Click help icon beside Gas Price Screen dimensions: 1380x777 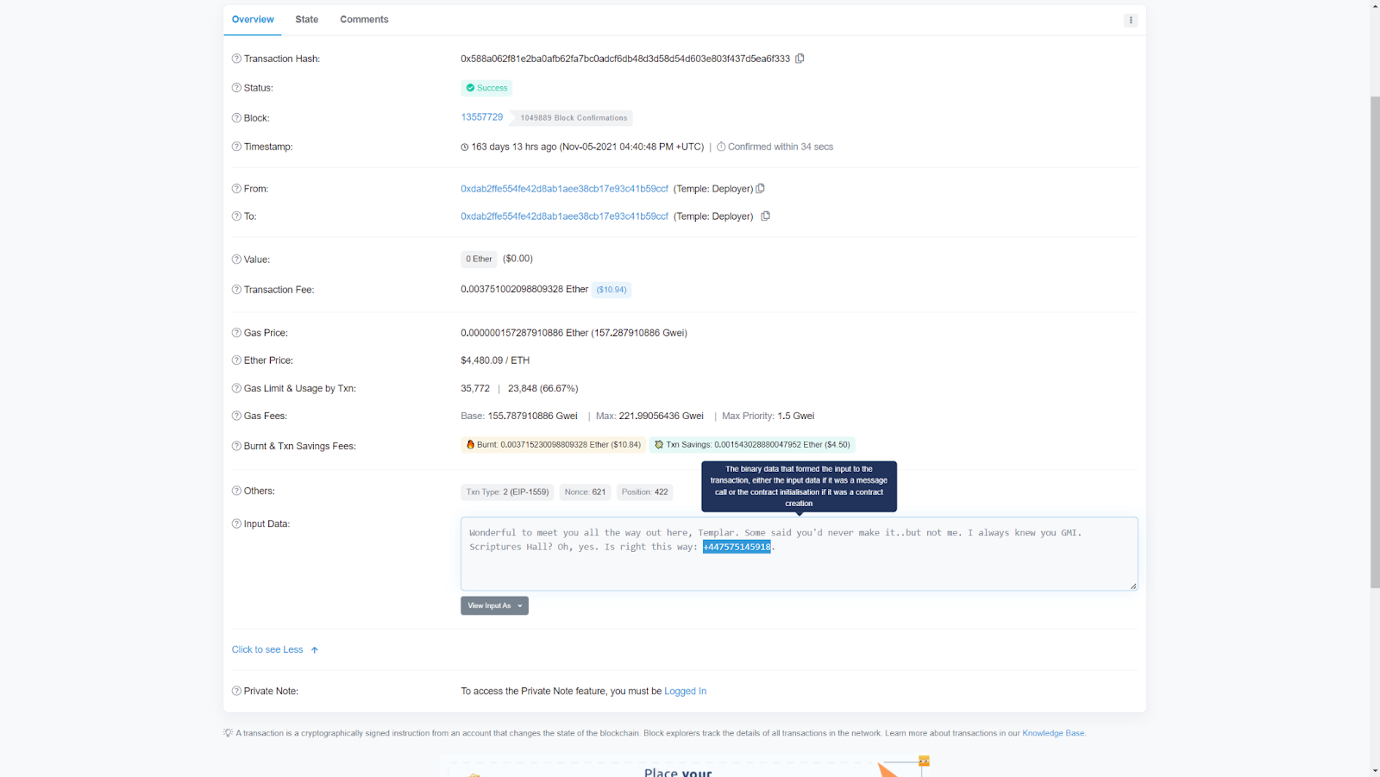(x=236, y=333)
